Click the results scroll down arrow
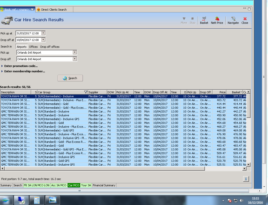 [248, 165]
